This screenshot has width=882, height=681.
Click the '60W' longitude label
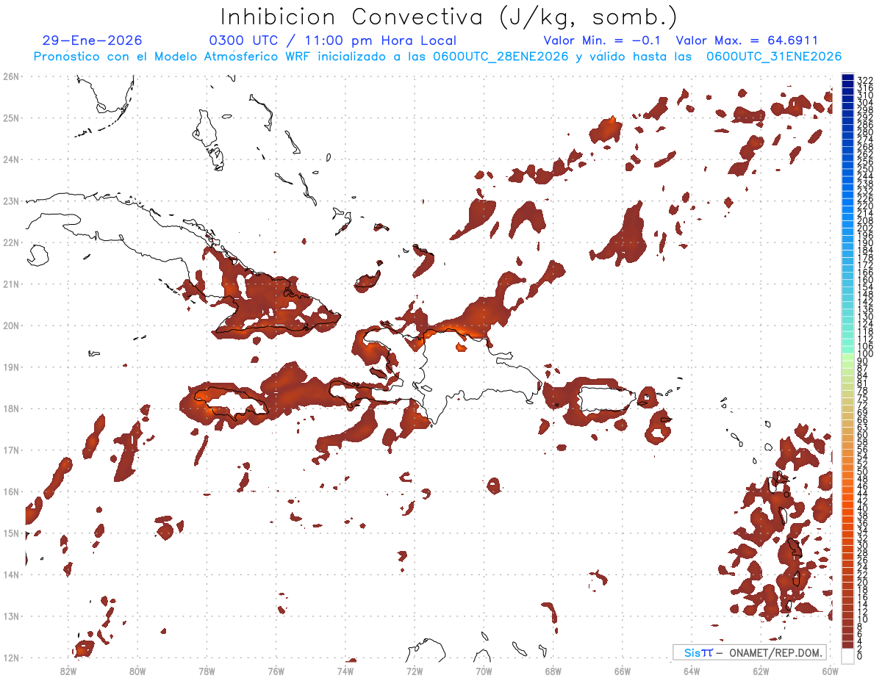pos(831,671)
